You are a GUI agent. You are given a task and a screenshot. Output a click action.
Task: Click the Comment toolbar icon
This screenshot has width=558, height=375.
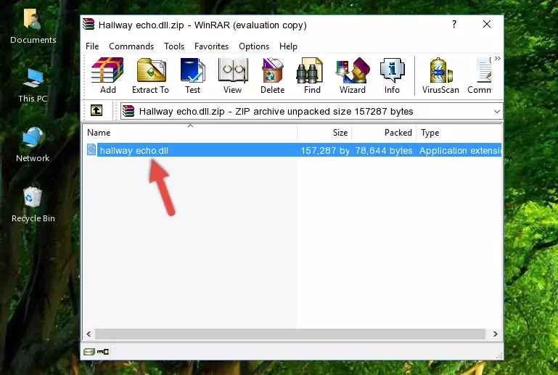480,75
